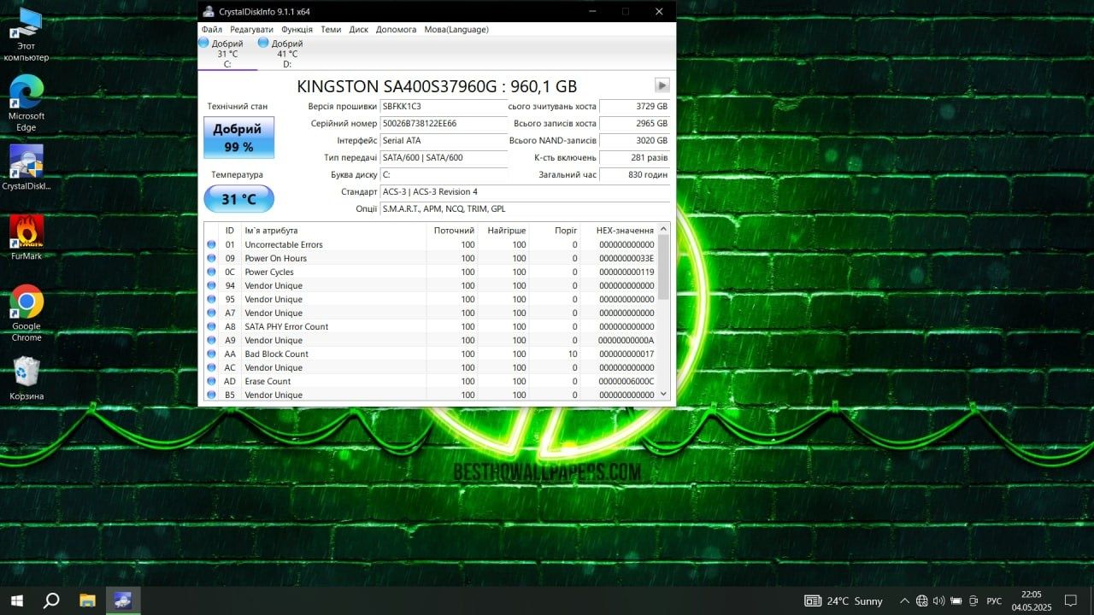
Task: Click the attribute list scrollbar thumb
Action: pyautogui.click(x=664, y=267)
